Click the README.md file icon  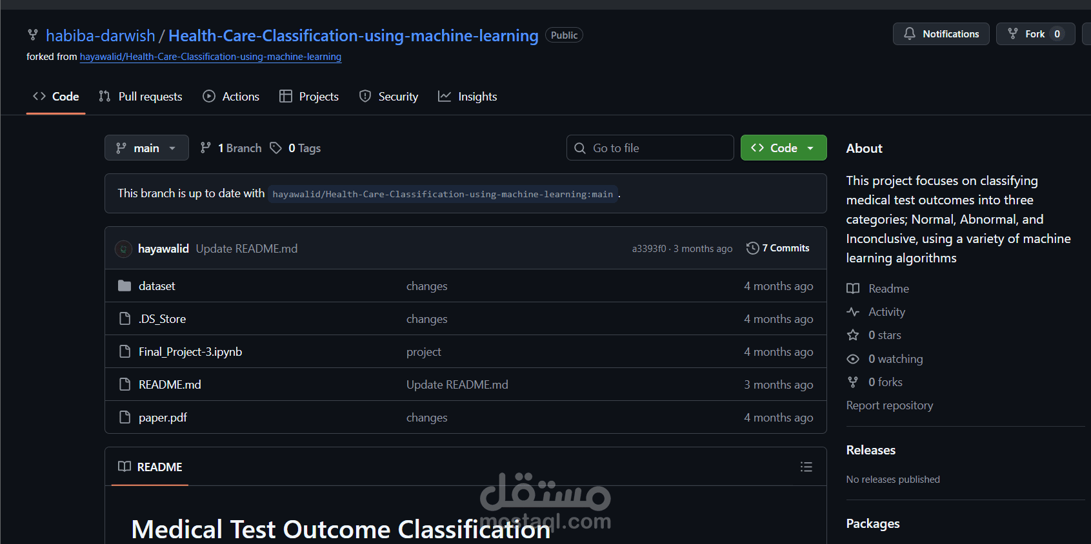(x=125, y=384)
